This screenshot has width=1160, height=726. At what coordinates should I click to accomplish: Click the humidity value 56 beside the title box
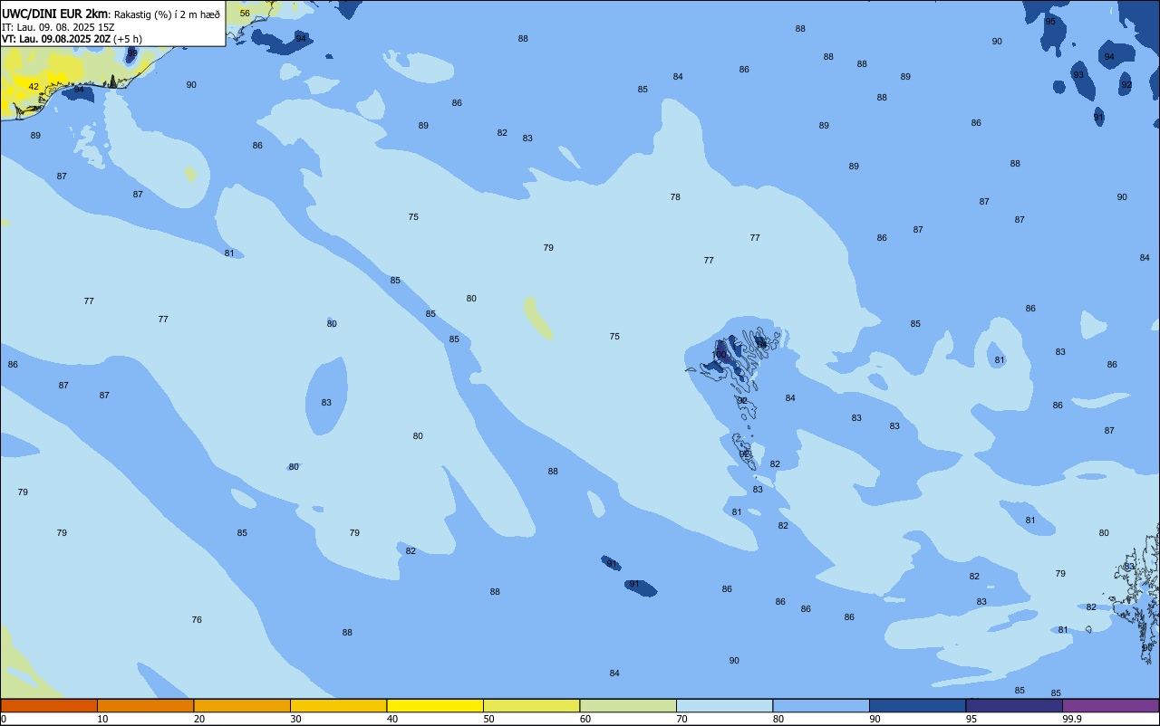coord(245,14)
